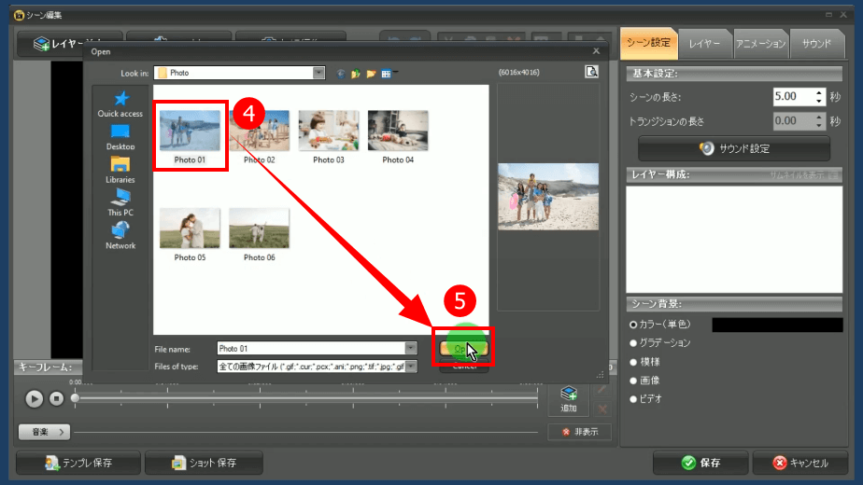Click the Open button in the dialog

pos(461,348)
